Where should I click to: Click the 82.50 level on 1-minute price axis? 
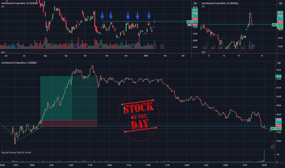(279, 70)
